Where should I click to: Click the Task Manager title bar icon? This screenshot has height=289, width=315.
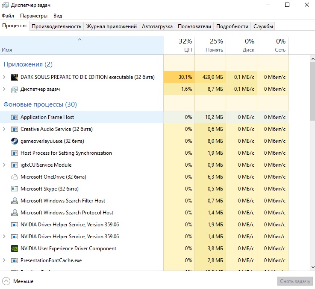[5, 5]
